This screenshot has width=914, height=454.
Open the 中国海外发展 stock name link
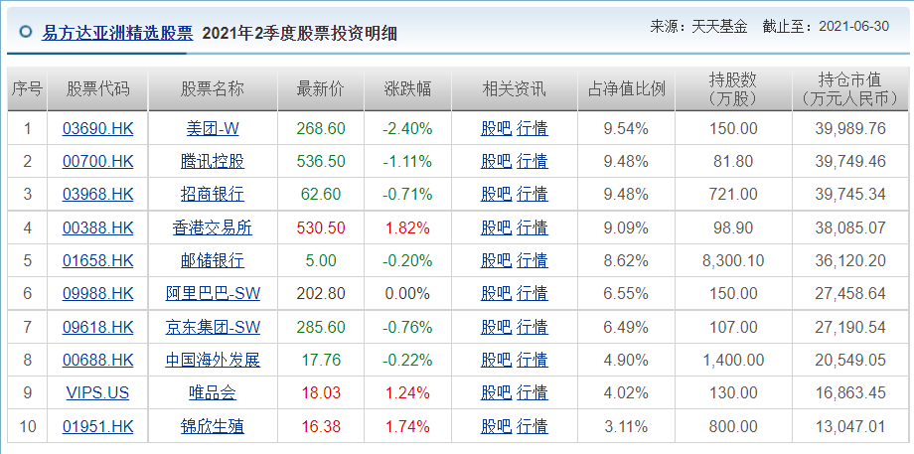tap(213, 360)
